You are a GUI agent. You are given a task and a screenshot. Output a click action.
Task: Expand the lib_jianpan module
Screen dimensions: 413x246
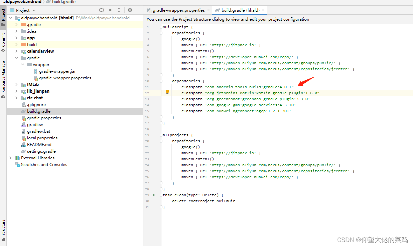(x=16, y=91)
